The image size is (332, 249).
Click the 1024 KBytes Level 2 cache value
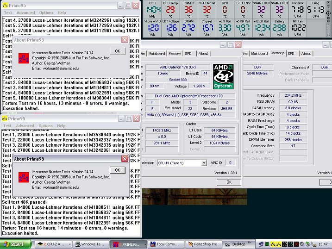(219, 143)
